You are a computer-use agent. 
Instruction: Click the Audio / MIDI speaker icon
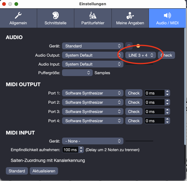(167, 15)
